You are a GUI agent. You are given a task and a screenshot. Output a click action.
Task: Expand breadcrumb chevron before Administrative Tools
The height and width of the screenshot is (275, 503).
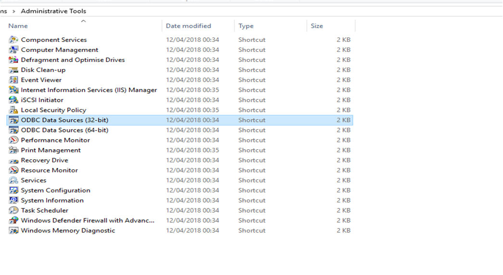(14, 11)
